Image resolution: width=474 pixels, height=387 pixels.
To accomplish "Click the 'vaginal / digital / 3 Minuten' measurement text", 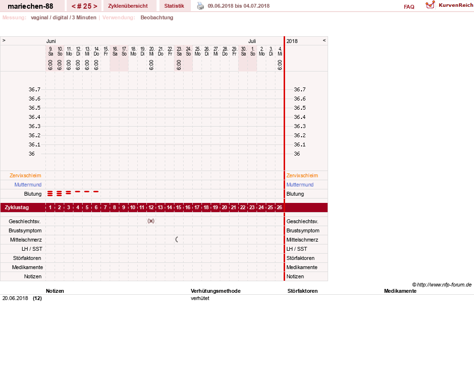I will [x=63, y=17].
